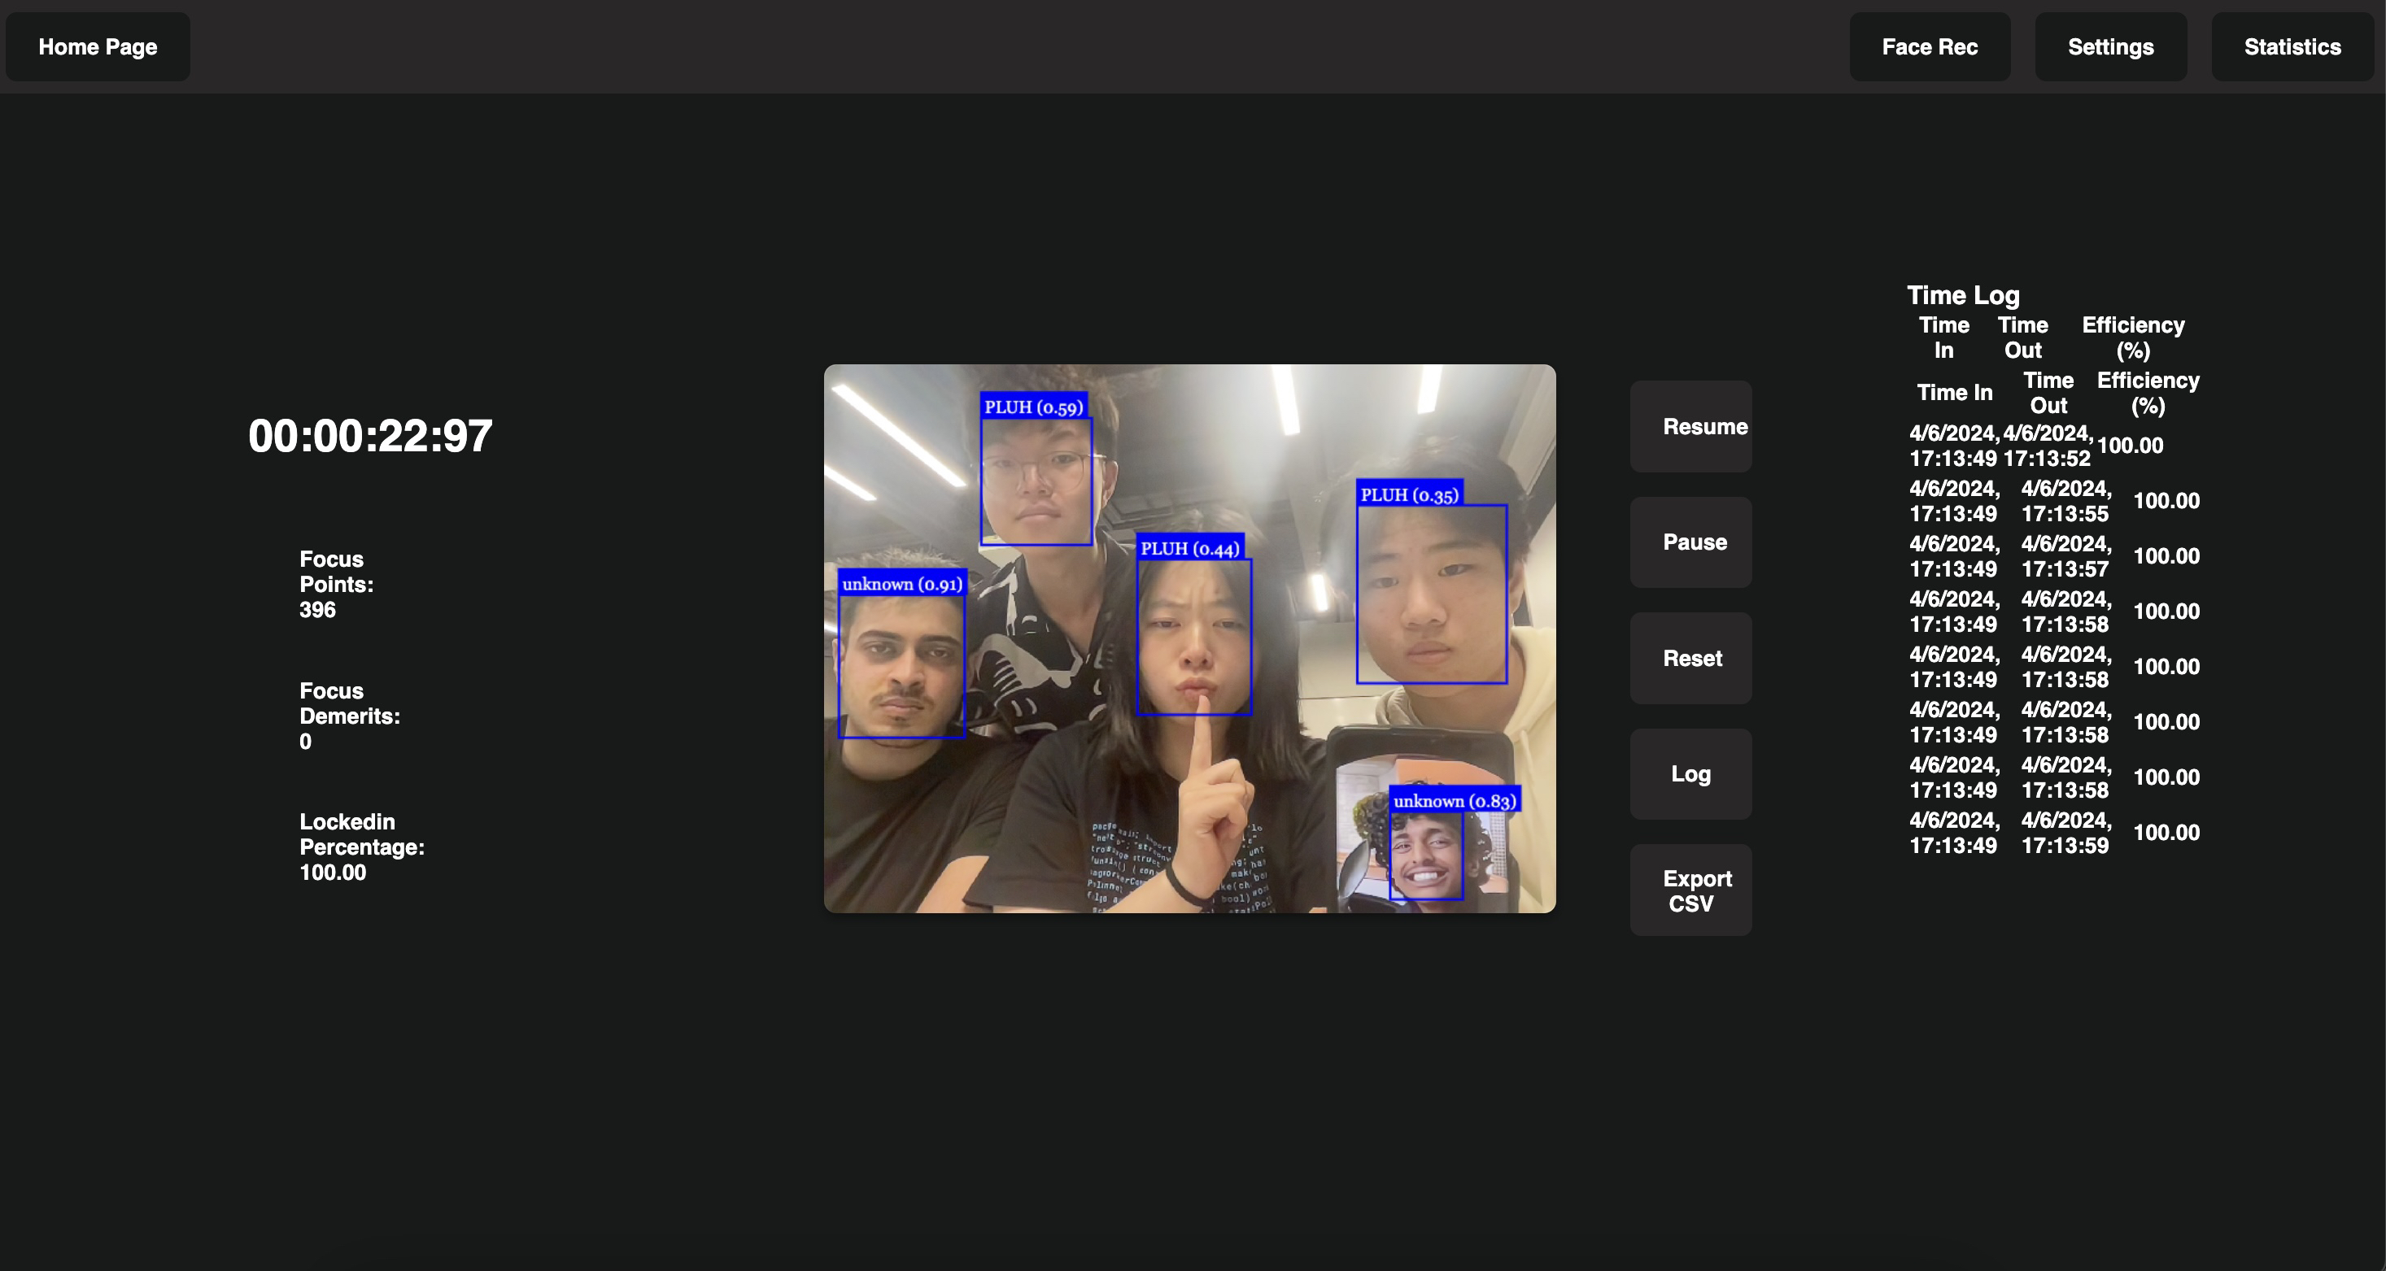The width and height of the screenshot is (2386, 1271).
Task: Go to Face Rec page
Action: click(x=1929, y=47)
